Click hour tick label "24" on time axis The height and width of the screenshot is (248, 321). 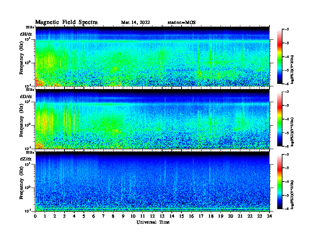[x=270, y=216]
